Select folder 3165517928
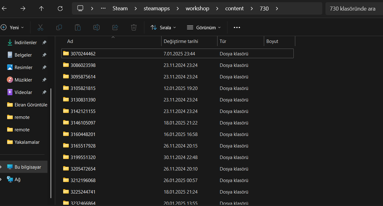The height and width of the screenshot is (206, 383). click(x=177, y=146)
